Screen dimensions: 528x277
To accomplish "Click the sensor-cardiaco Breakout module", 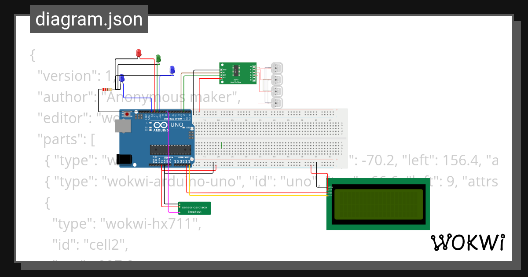I will pos(195,208).
